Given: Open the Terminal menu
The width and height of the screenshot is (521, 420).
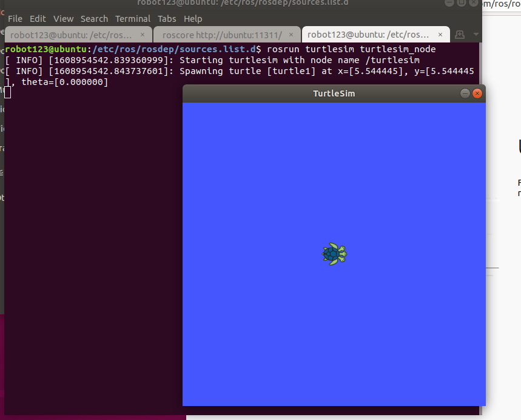Looking at the screenshot, I should coord(132,19).
